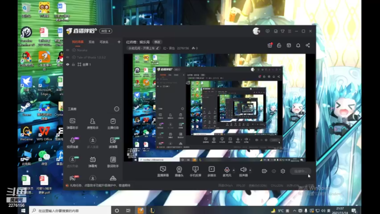The height and width of the screenshot is (214, 380).
Task: Click the 连接中 start-streaming button
Action: point(301,171)
